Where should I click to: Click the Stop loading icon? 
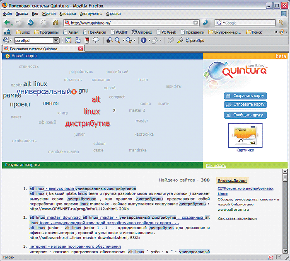point(43,22)
